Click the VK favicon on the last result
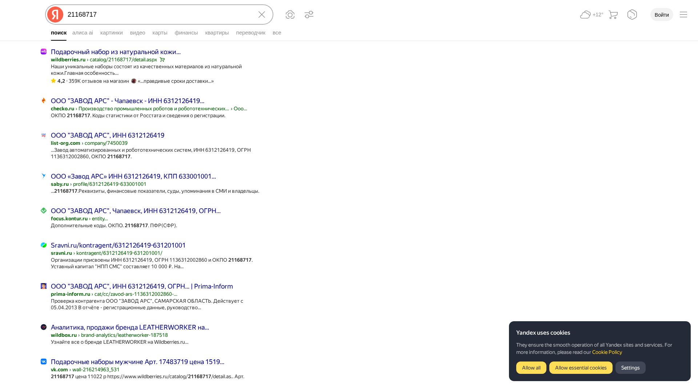This screenshot has width=698, height=392. 44,362
